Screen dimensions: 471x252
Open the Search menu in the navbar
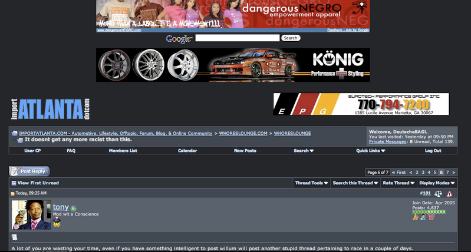(x=304, y=151)
